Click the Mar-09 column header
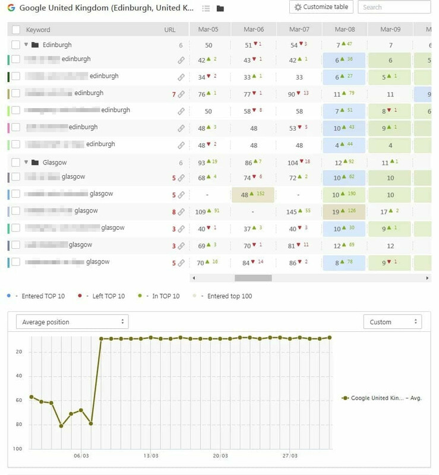 390,29
